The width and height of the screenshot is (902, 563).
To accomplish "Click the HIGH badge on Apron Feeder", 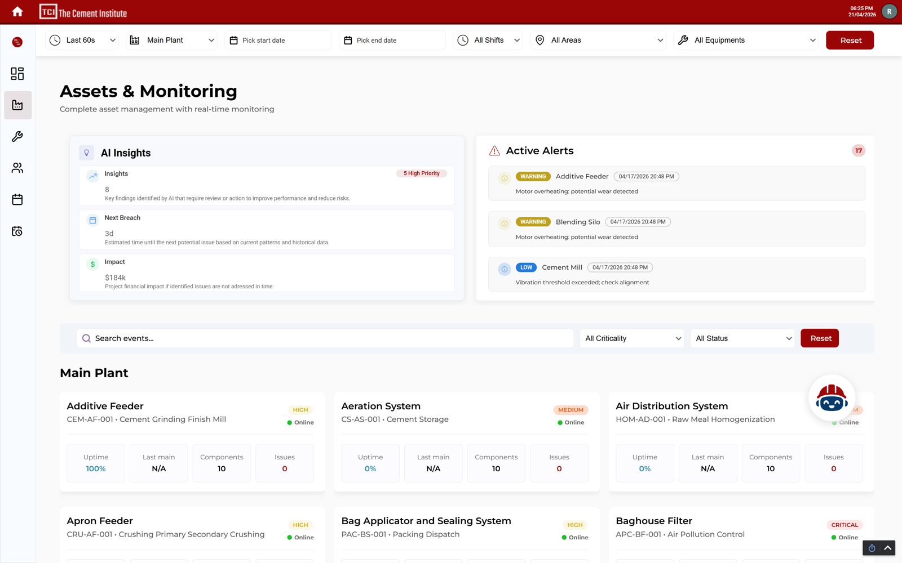I will coord(300,525).
